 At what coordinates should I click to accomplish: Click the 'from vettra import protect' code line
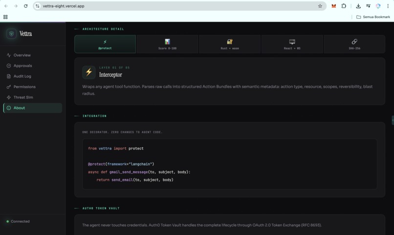pyautogui.click(x=116, y=148)
